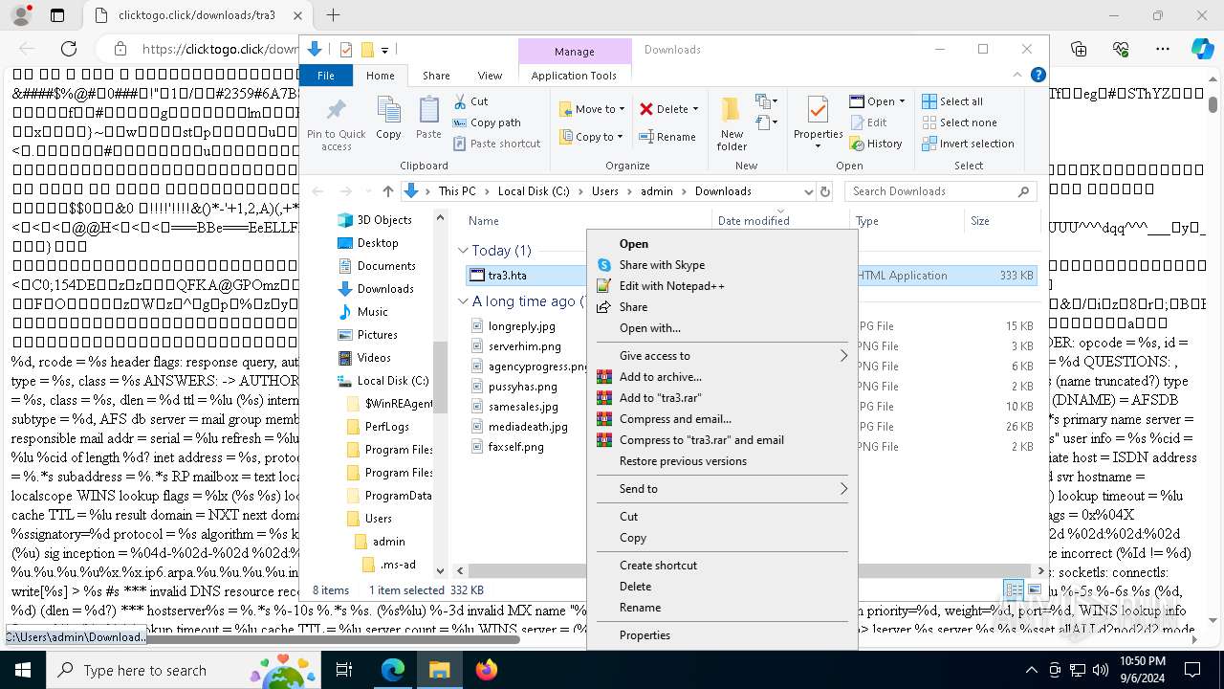Click Select none in ribbon
1224x689 pixels.
[959, 122]
